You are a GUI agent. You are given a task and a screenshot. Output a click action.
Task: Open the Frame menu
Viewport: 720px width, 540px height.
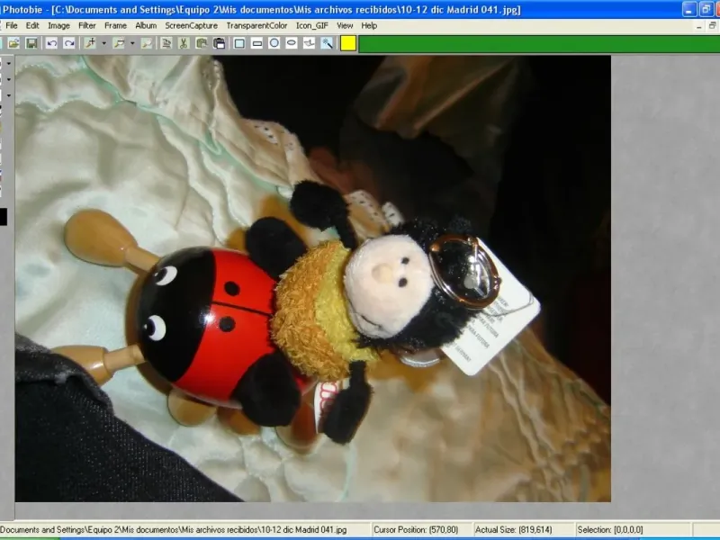[115, 26]
